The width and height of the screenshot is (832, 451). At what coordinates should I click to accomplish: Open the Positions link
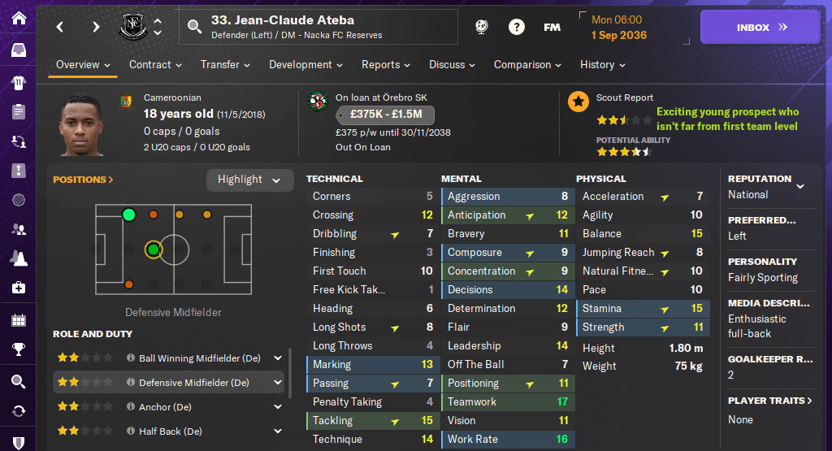click(x=83, y=180)
